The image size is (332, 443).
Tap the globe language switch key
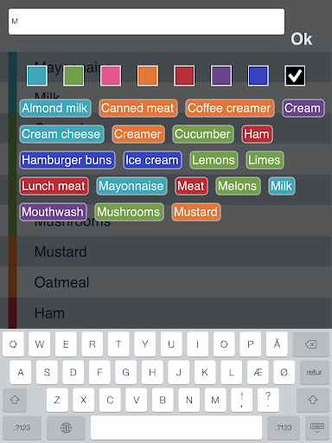click(66, 427)
